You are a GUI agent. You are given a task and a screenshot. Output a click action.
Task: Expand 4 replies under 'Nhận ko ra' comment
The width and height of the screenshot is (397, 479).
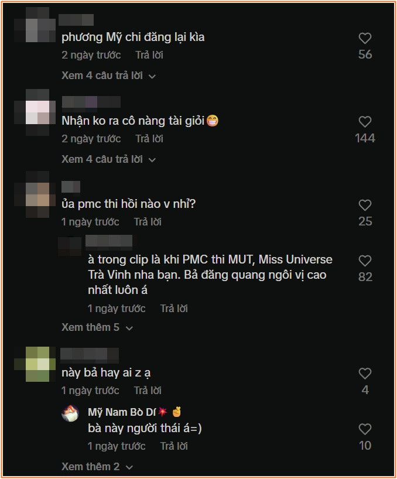tap(108, 159)
